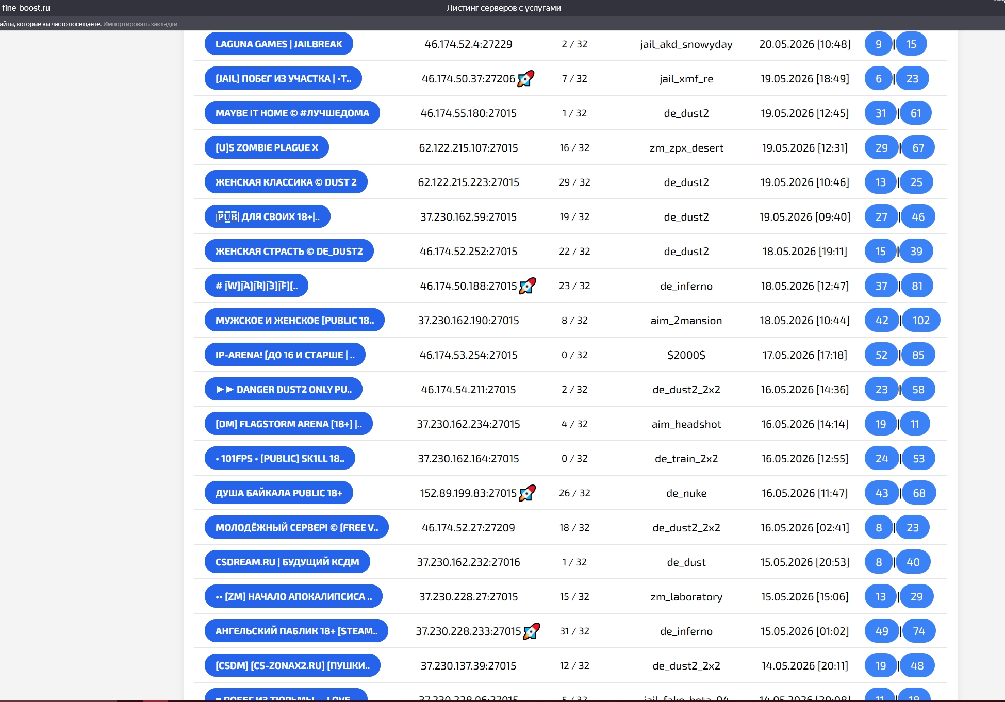Click rocket icon next to 46.174.50.37:27206
This screenshot has width=1005, height=702.
(x=525, y=78)
